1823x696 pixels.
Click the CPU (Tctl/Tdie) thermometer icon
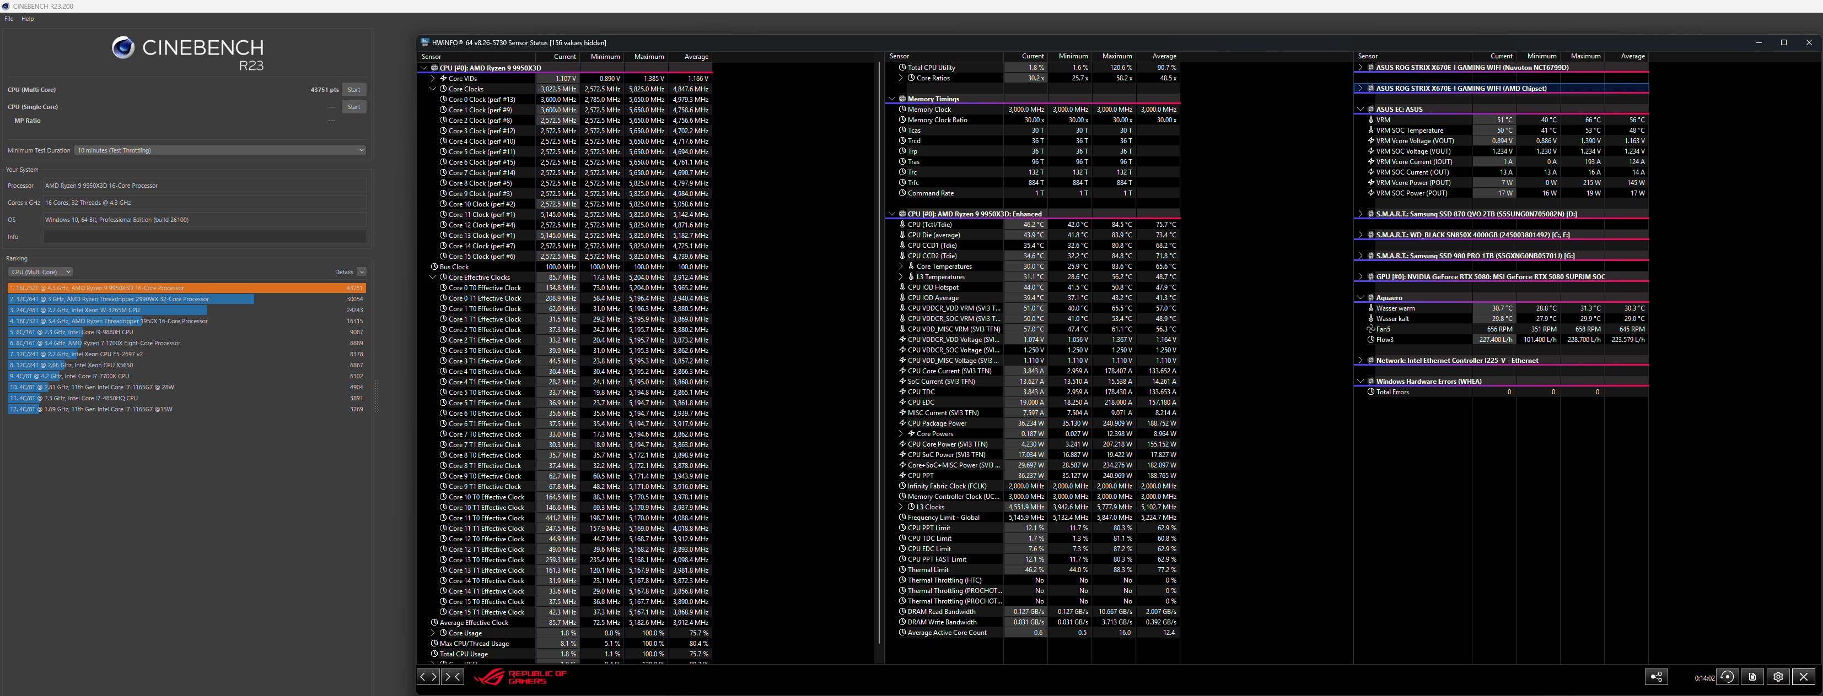pos(902,224)
